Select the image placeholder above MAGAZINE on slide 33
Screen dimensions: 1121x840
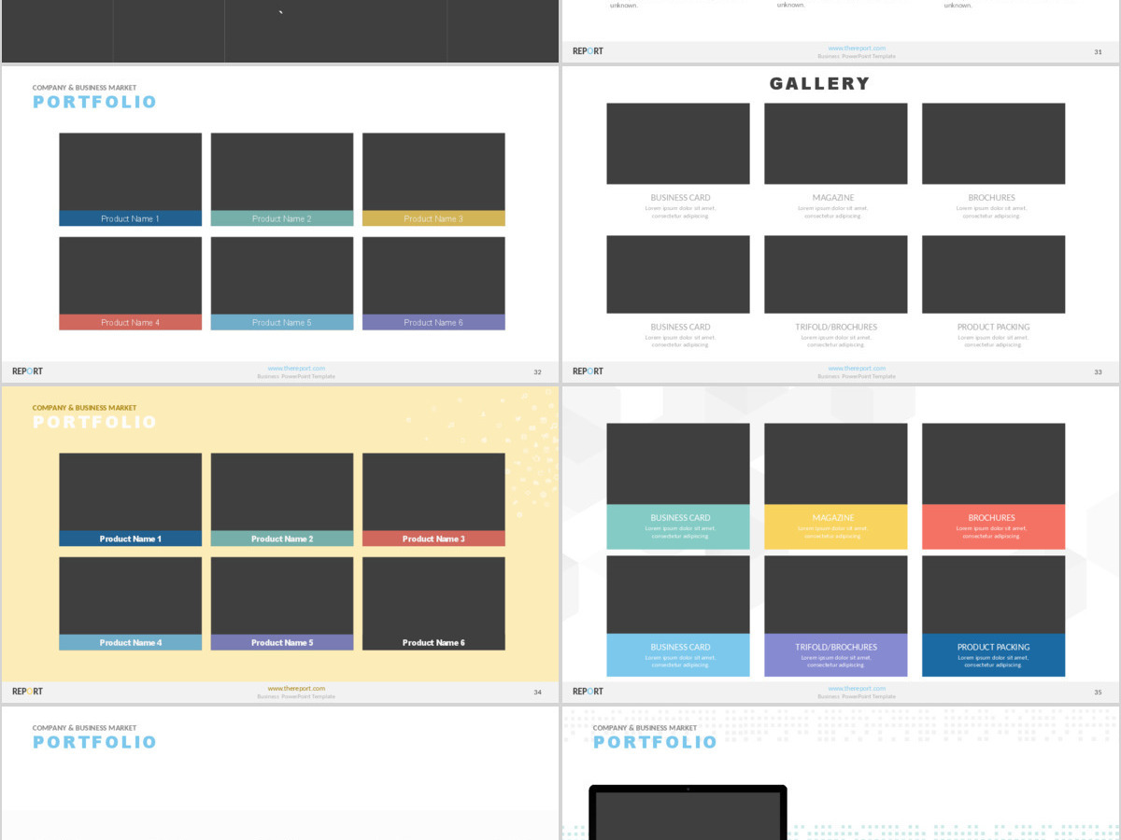point(836,144)
